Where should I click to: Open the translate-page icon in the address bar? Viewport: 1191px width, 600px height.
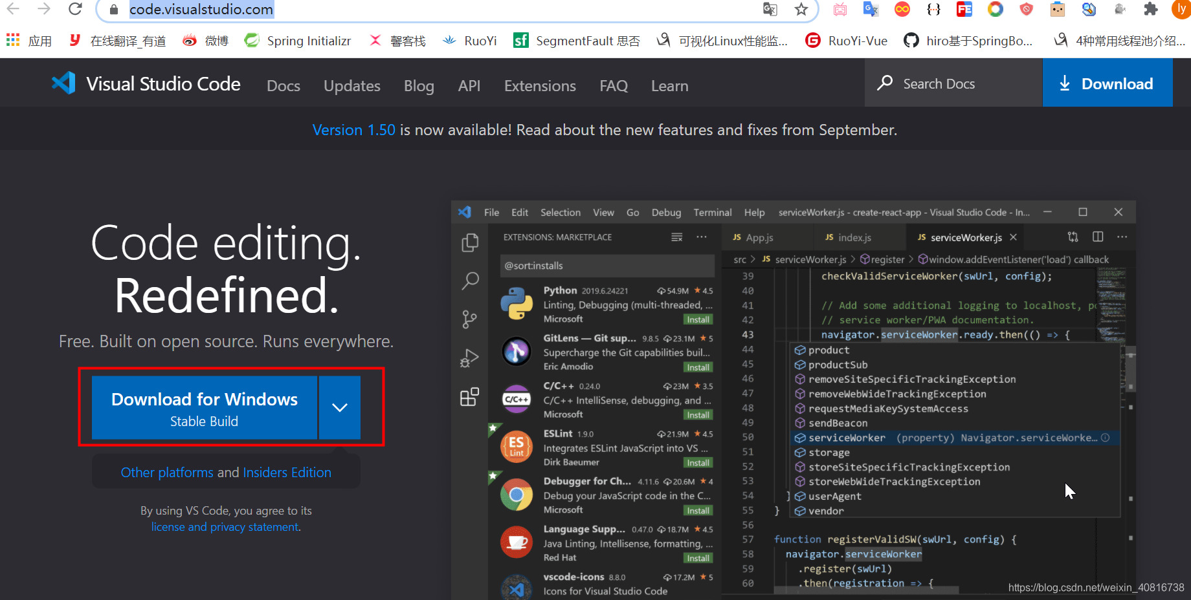click(x=770, y=9)
